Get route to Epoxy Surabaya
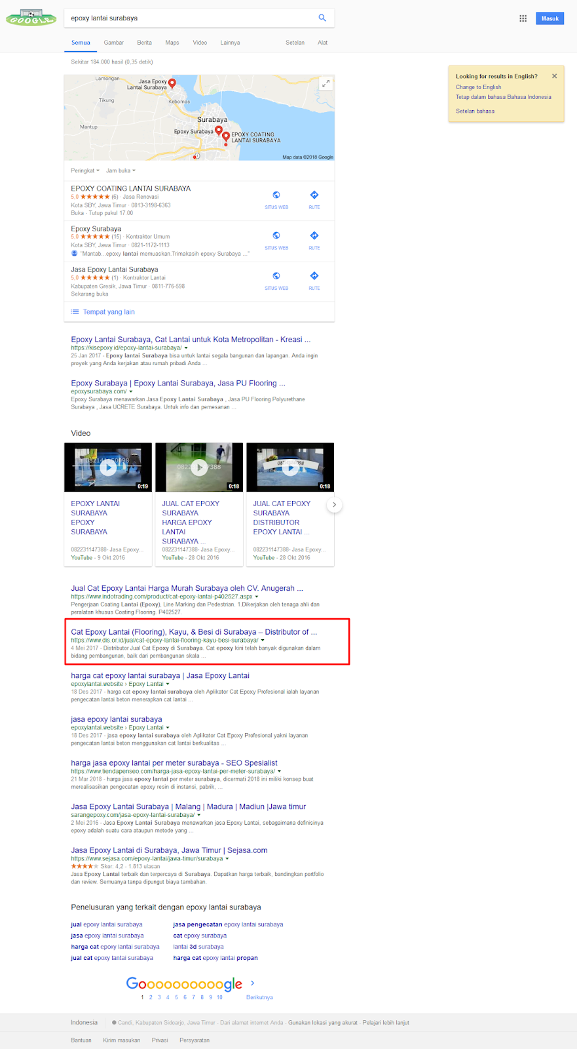The image size is (577, 1049). coord(314,240)
